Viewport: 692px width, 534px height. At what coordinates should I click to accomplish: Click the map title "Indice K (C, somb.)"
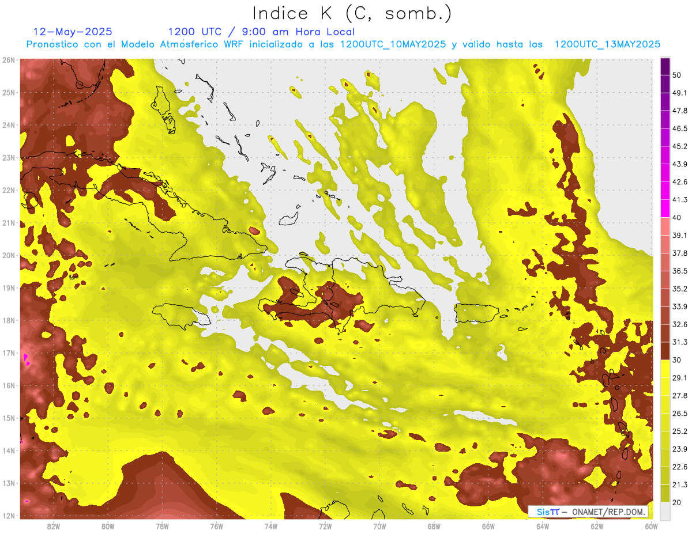click(x=352, y=13)
